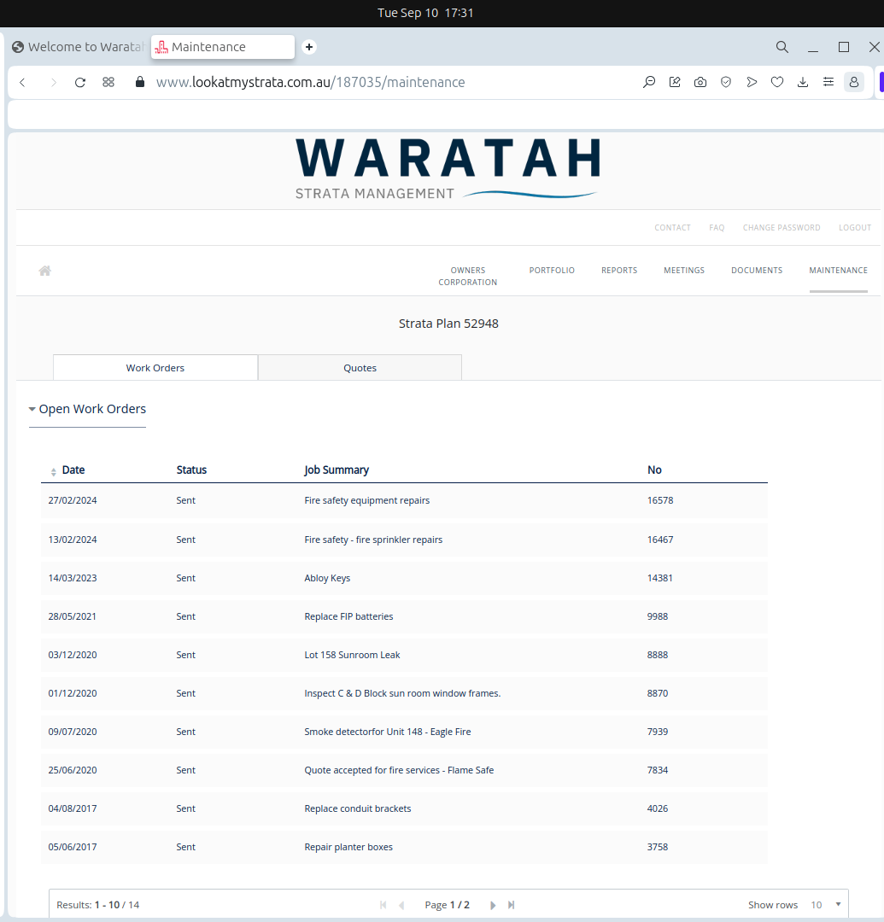The image size is (884, 922).
Task: Click the clock in the top bar
Action: [425, 13]
